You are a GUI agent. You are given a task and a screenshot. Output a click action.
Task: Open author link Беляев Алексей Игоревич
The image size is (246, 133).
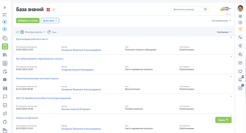point(76,109)
